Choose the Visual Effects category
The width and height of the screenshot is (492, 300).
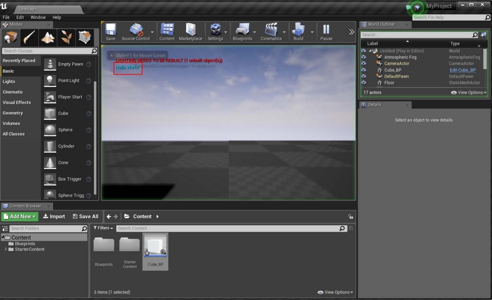[17, 102]
